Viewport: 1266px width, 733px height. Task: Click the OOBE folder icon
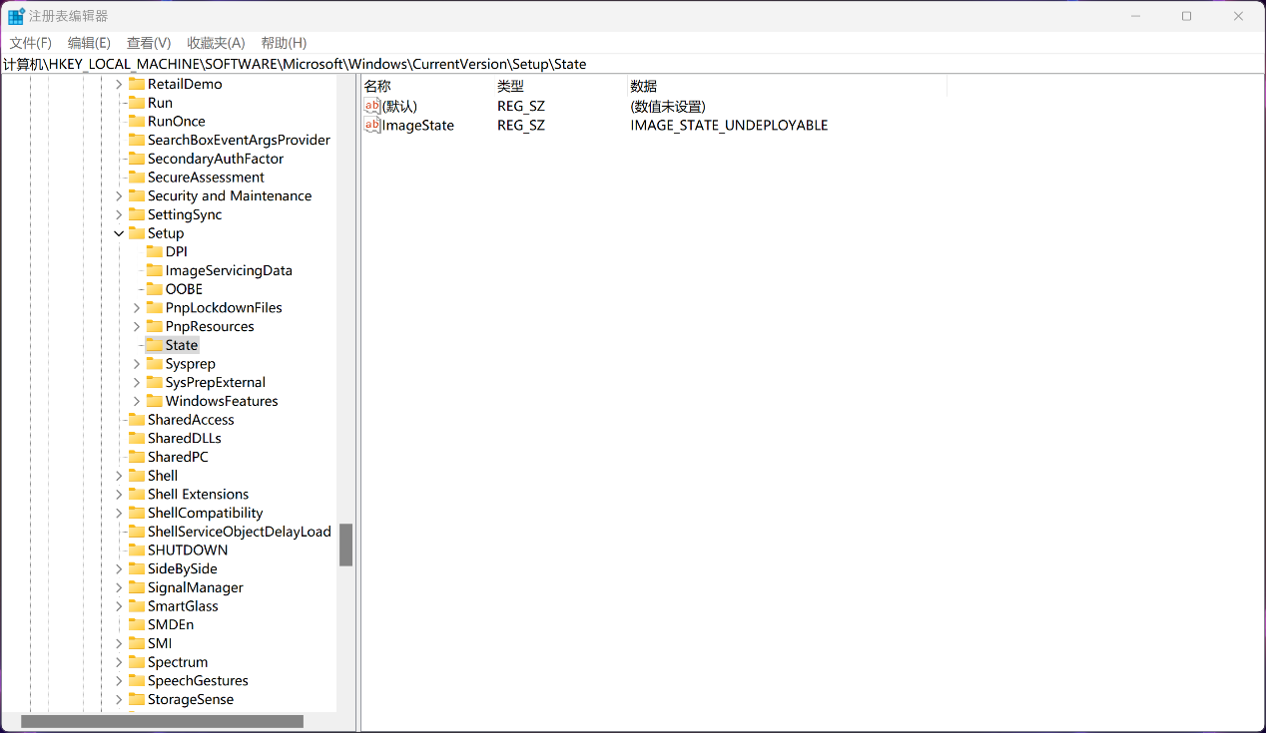pyautogui.click(x=155, y=289)
